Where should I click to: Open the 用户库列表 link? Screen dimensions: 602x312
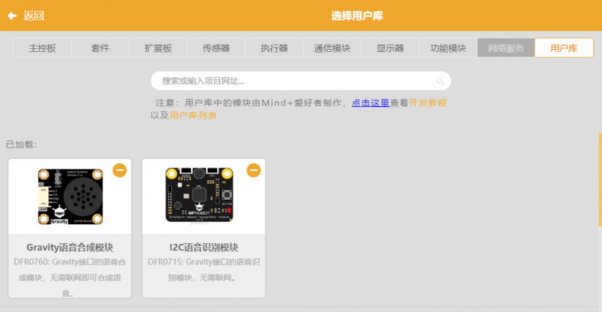pos(193,115)
